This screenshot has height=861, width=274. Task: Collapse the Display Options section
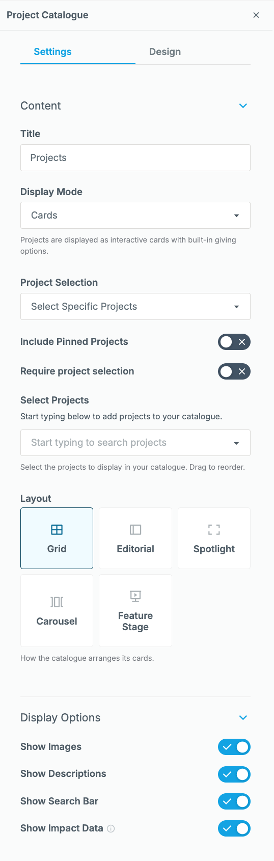pos(243,718)
